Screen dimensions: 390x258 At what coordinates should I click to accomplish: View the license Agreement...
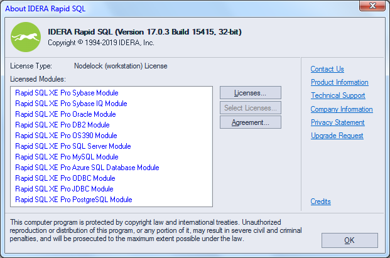pyautogui.click(x=251, y=122)
